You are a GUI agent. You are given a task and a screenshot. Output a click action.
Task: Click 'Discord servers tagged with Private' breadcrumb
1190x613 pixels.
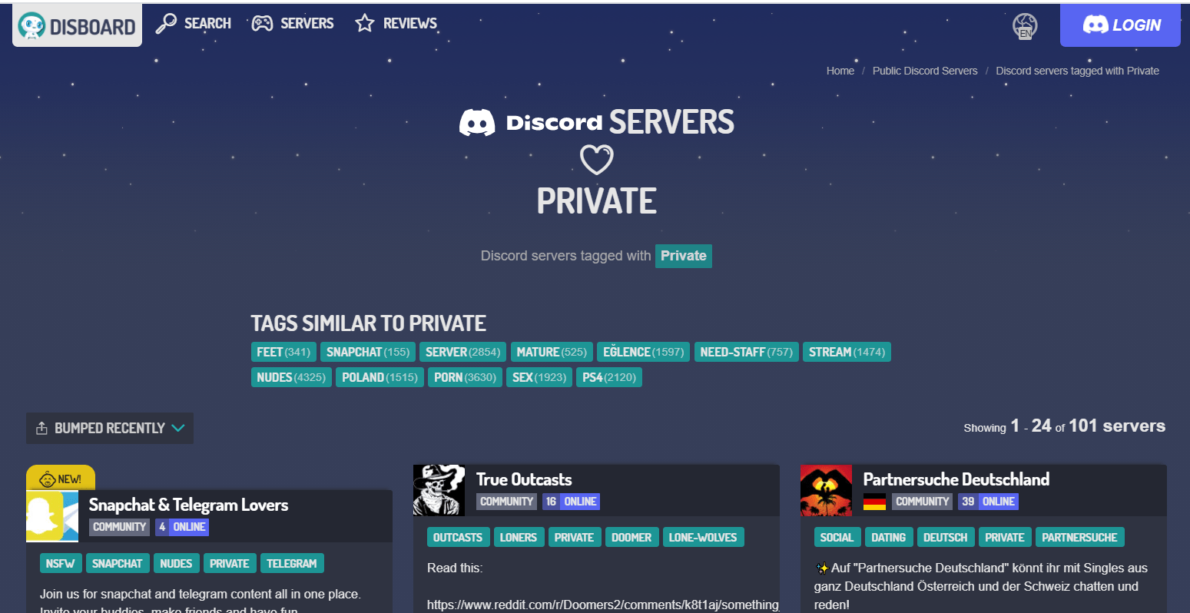pos(1078,71)
